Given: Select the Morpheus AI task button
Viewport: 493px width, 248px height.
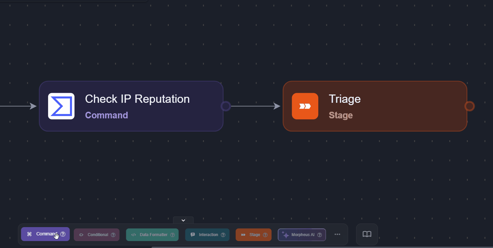Looking at the screenshot, I should coord(299,235).
